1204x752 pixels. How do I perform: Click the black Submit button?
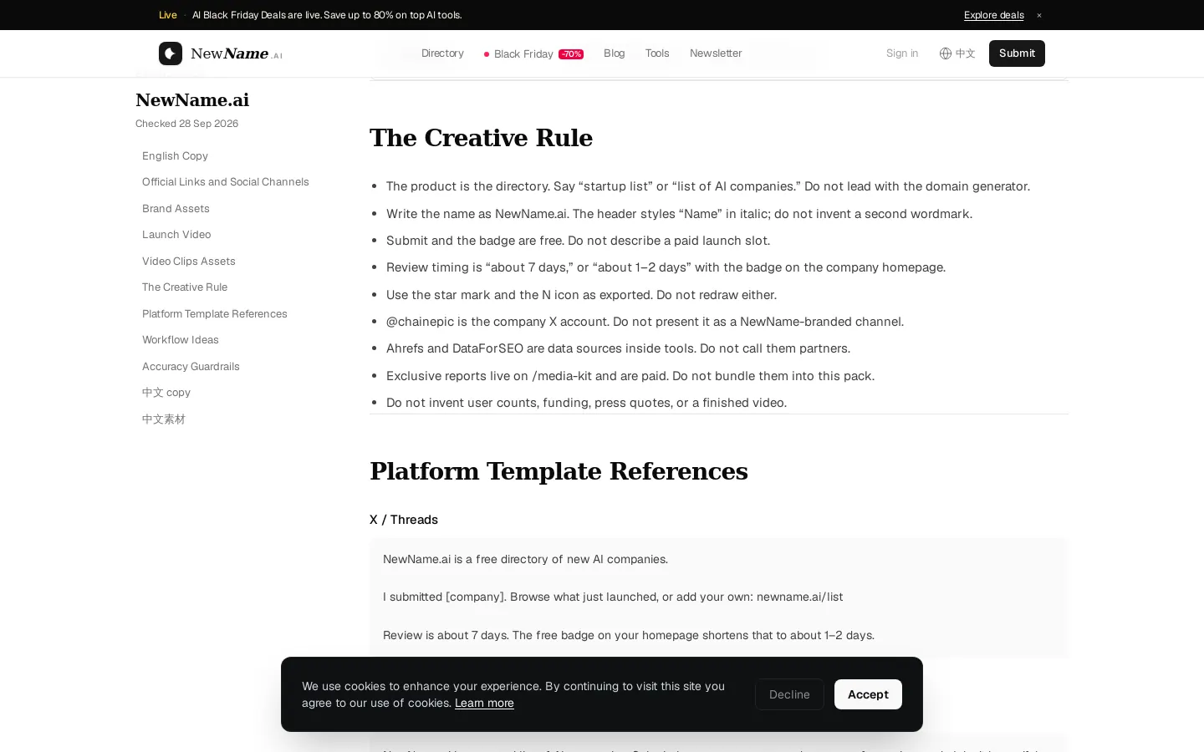coord(1017,53)
